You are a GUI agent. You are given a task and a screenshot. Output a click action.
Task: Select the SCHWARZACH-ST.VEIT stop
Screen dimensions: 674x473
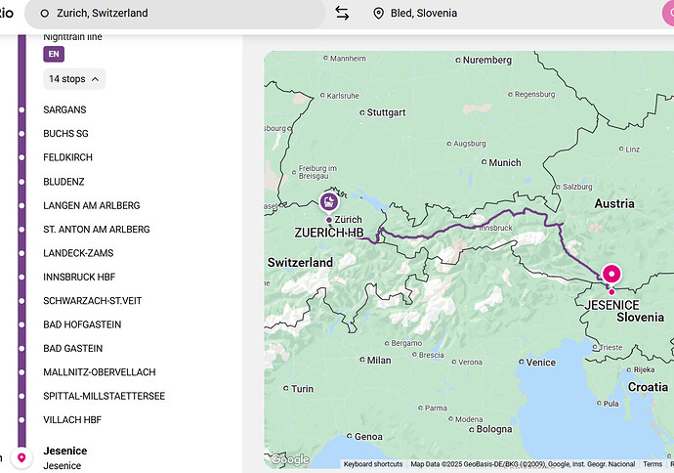pyautogui.click(x=93, y=301)
